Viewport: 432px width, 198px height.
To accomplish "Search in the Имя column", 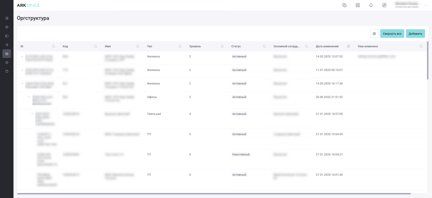I will 138,46.
